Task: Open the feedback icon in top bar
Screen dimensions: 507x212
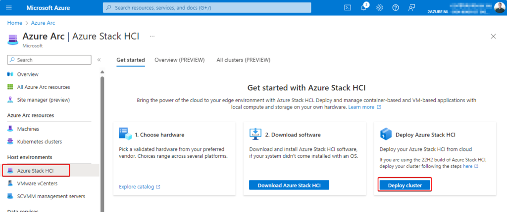Action: 411,7
